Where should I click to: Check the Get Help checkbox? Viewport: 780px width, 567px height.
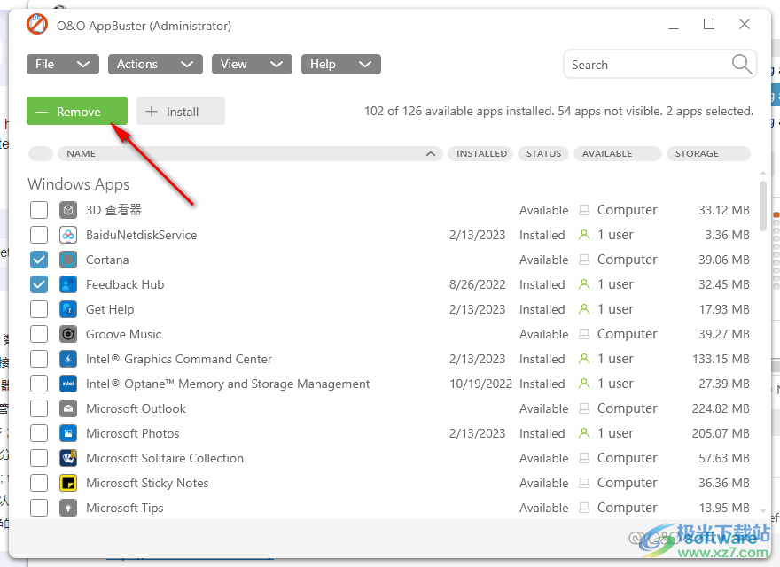pos(39,309)
